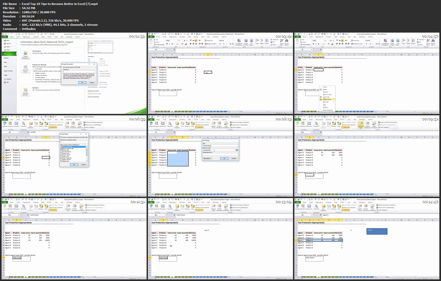Click New Comment in the 00:06:35 frame
The width and height of the screenshot is (441, 281).
(x=30, y=125)
